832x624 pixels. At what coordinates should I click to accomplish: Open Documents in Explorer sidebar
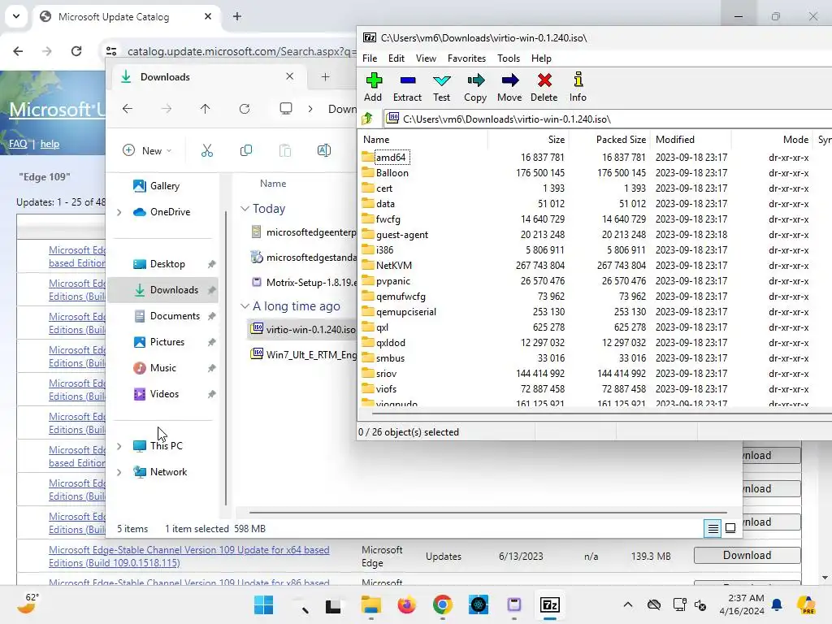click(167, 316)
